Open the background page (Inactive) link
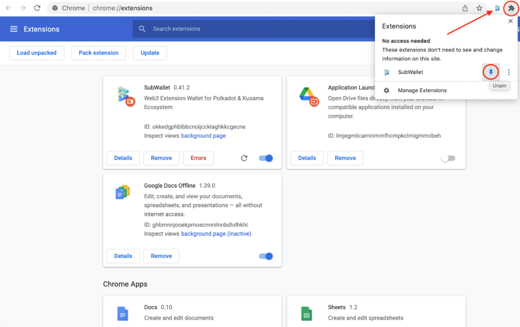 [x=216, y=234]
